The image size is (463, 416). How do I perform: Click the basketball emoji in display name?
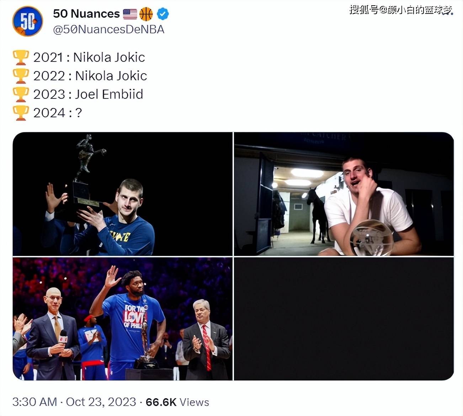[146, 14]
